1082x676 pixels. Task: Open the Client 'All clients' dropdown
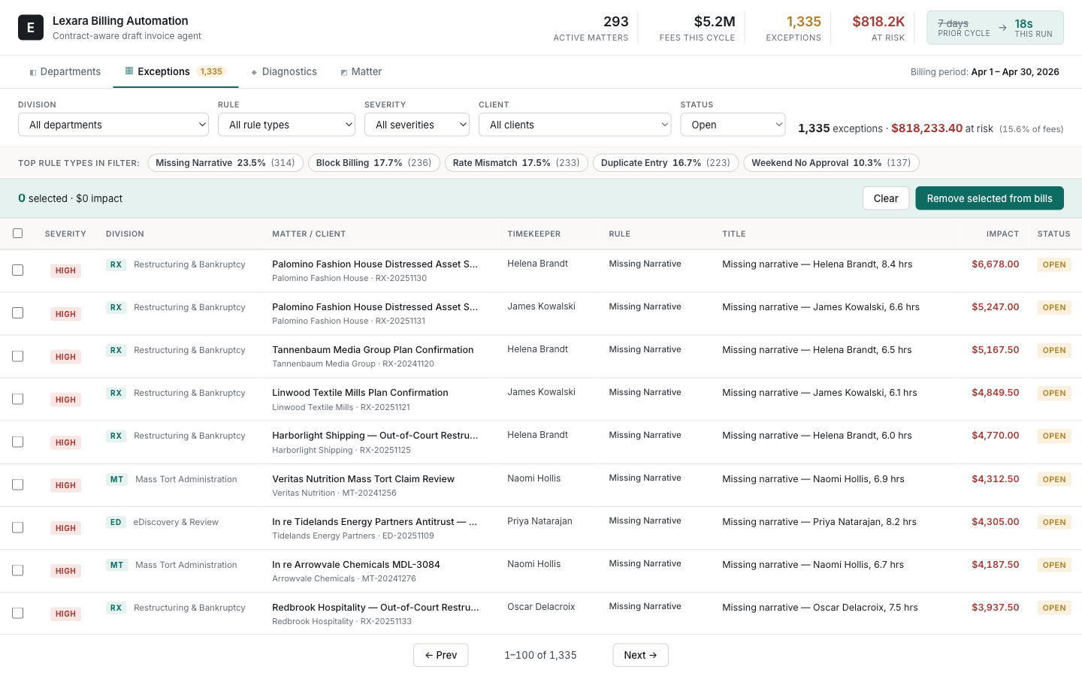575,125
